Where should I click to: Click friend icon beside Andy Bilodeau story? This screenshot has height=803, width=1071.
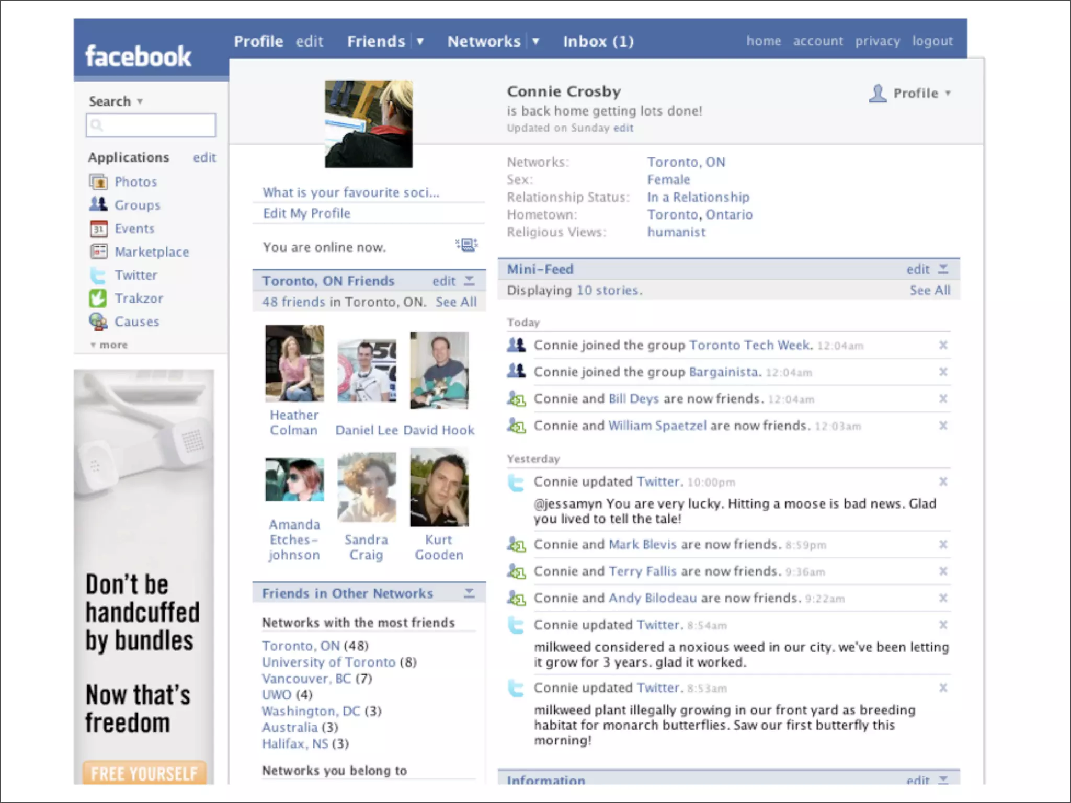[x=516, y=598]
